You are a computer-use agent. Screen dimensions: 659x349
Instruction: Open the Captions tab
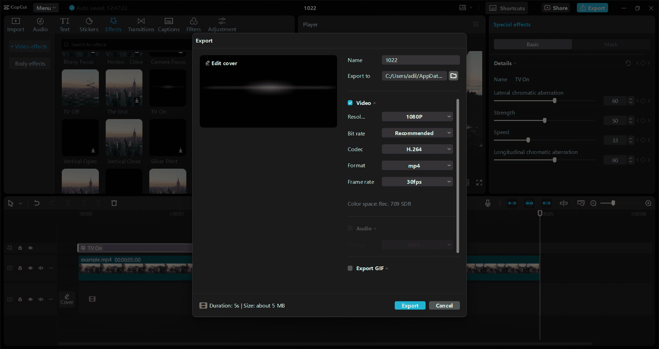(x=169, y=25)
